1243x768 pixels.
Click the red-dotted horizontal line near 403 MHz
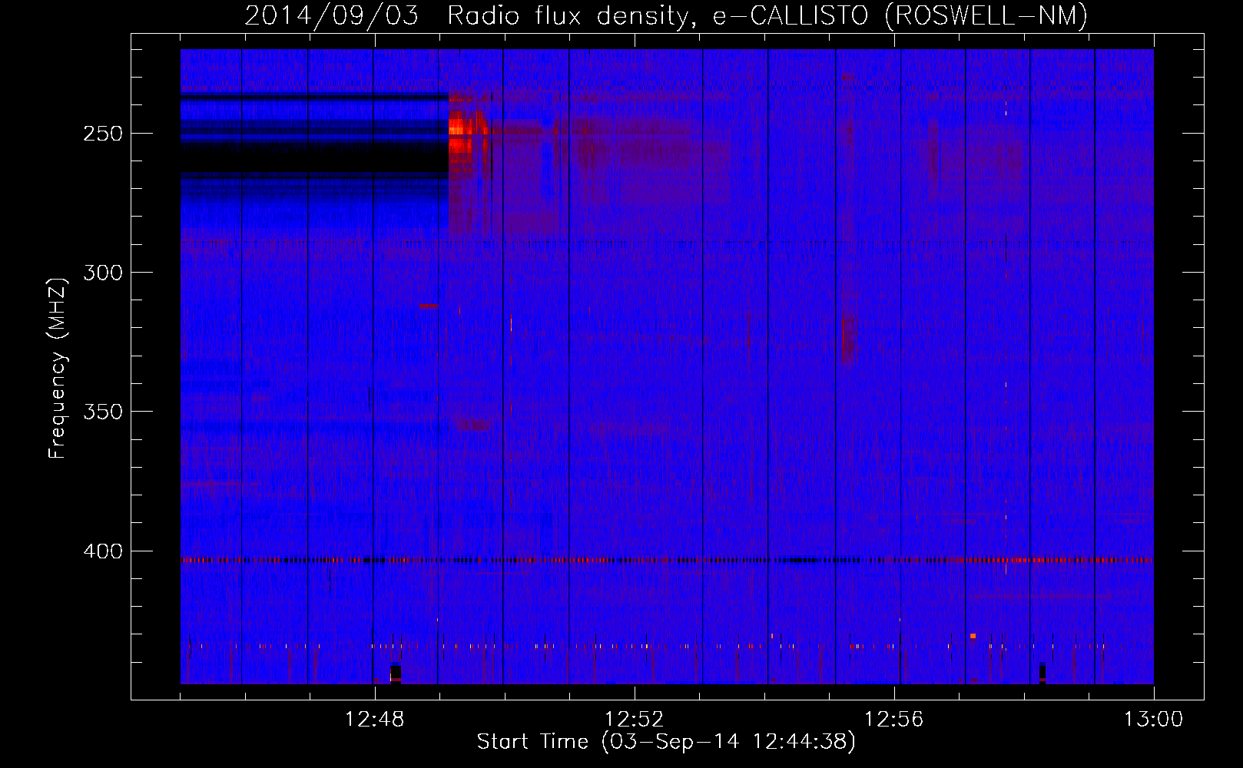667,560
